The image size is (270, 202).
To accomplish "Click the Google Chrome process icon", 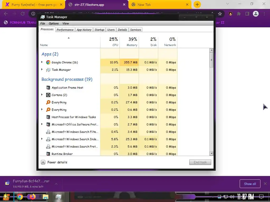I will [x=48, y=62].
